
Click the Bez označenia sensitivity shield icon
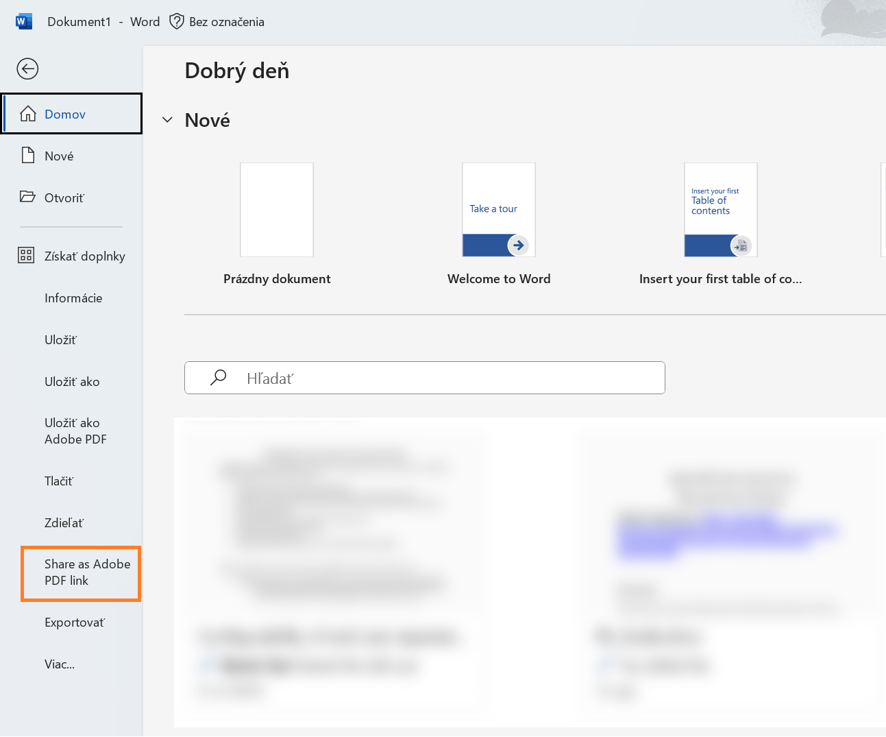click(x=177, y=21)
